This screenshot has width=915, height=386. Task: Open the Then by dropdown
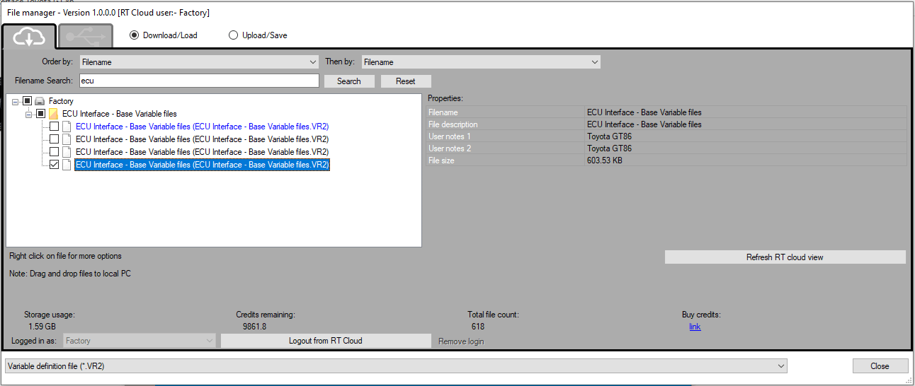[x=481, y=62]
